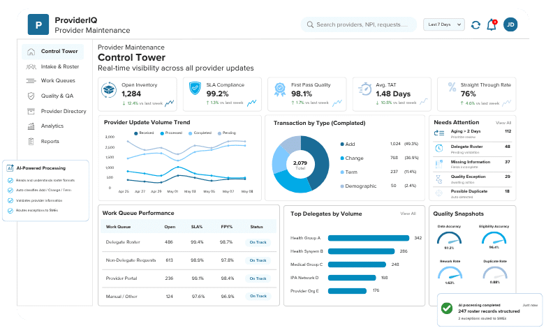The height and width of the screenshot is (335, 546).
Task: Click the Provider Org E volume bar
Action: (x=347, y=291)
